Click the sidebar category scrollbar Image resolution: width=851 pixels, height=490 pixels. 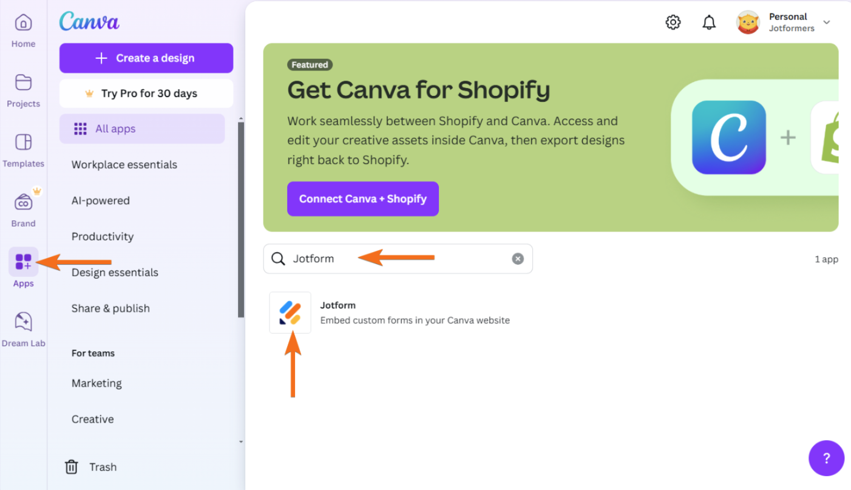241,219
